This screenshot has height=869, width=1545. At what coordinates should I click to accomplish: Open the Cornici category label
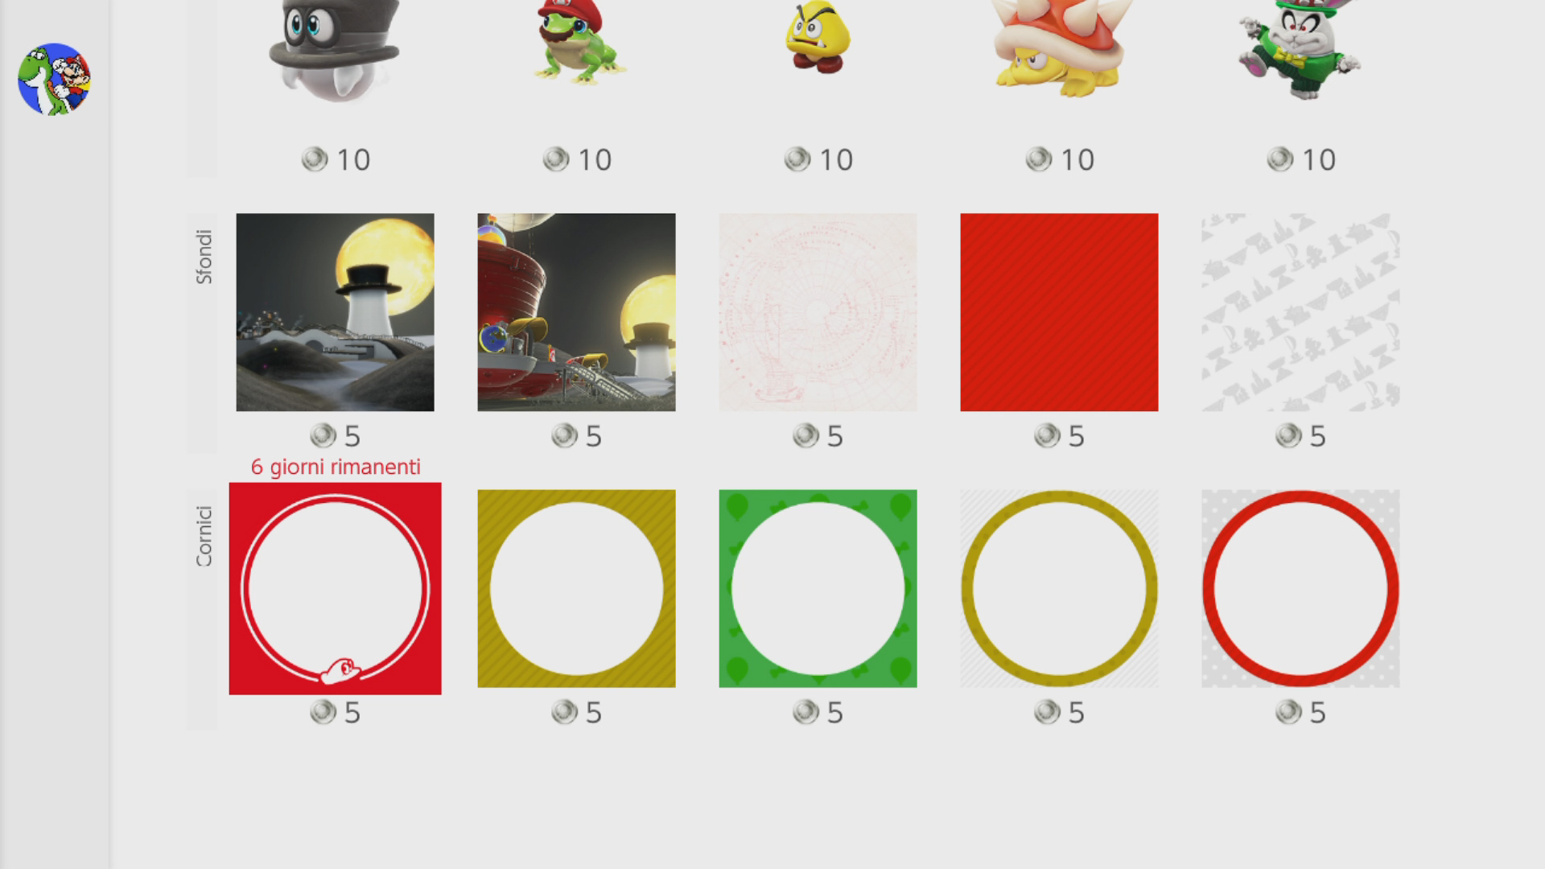pyautogui.click(x=204, y=536)
